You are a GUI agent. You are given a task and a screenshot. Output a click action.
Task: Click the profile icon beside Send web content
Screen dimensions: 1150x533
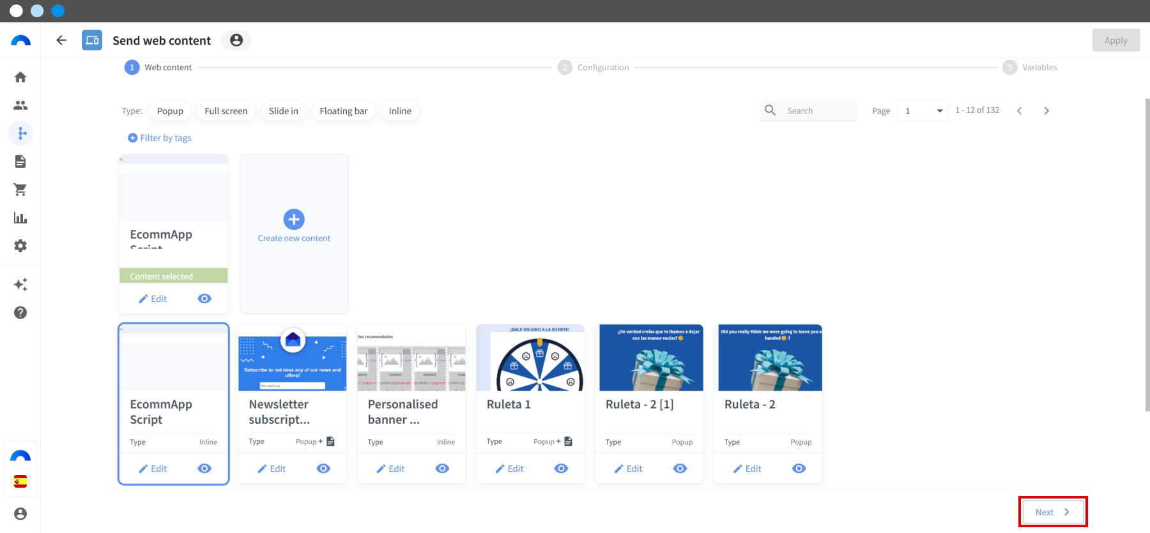tap(236, 40)
